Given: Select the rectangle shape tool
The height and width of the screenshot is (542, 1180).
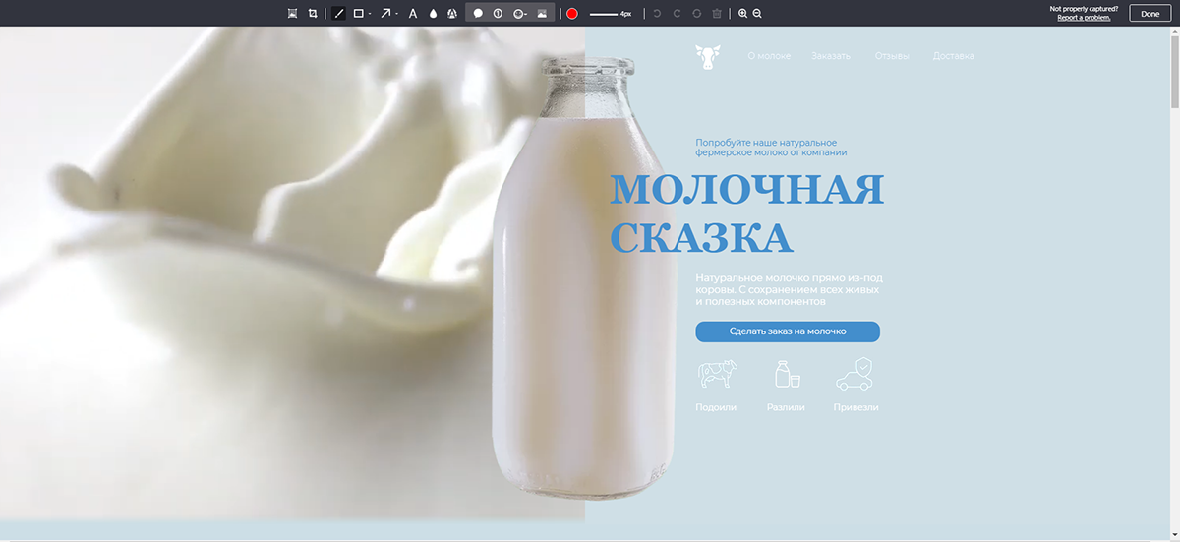Looking at the screenshot, I should tap(358, 14).
